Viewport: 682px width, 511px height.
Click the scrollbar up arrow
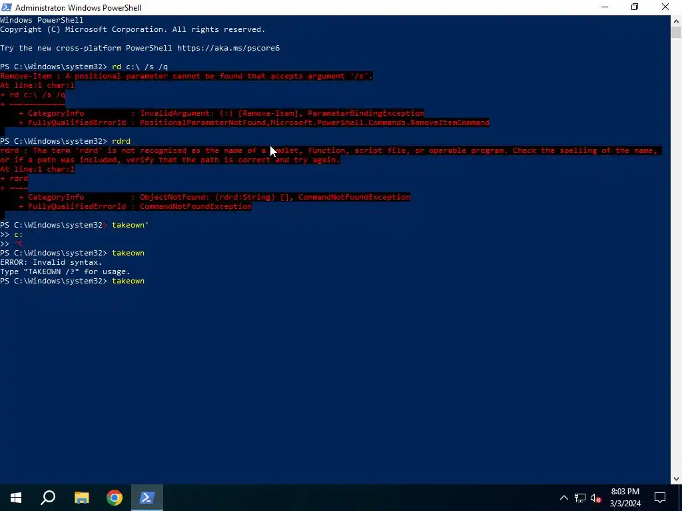pyautogui.click(x=676, y=21)
